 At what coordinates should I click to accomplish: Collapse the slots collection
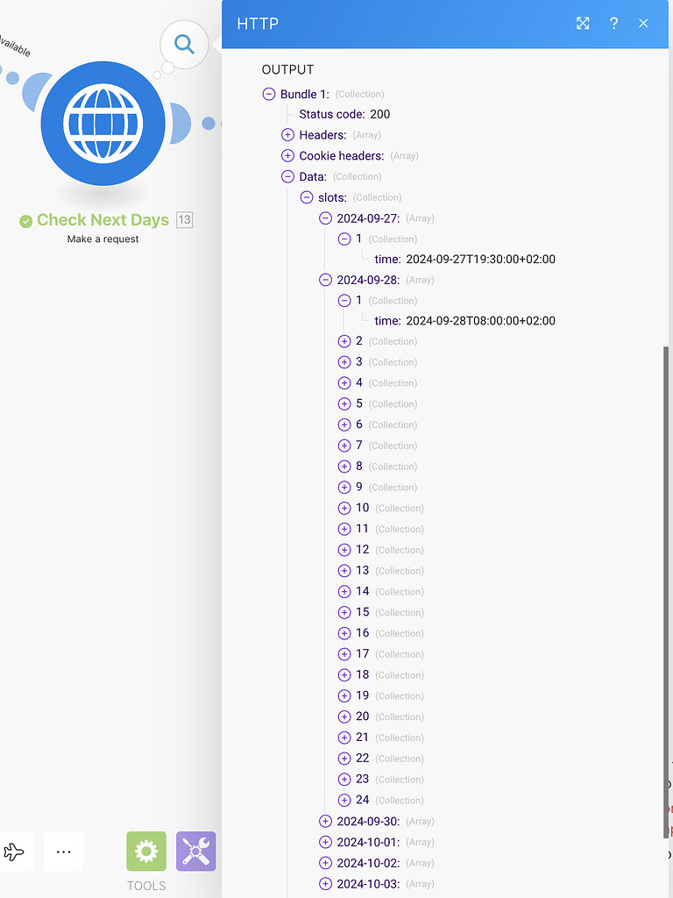[306, 197]
